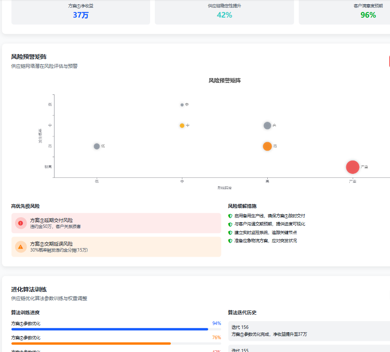Open the 方案①净收益 37万 stat card
390x352 pixels.
click(x=81, y=12)
